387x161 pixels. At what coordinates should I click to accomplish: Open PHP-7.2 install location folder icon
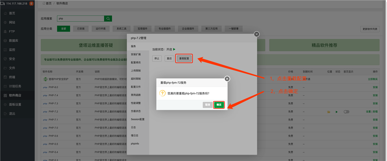coord(328,112)
